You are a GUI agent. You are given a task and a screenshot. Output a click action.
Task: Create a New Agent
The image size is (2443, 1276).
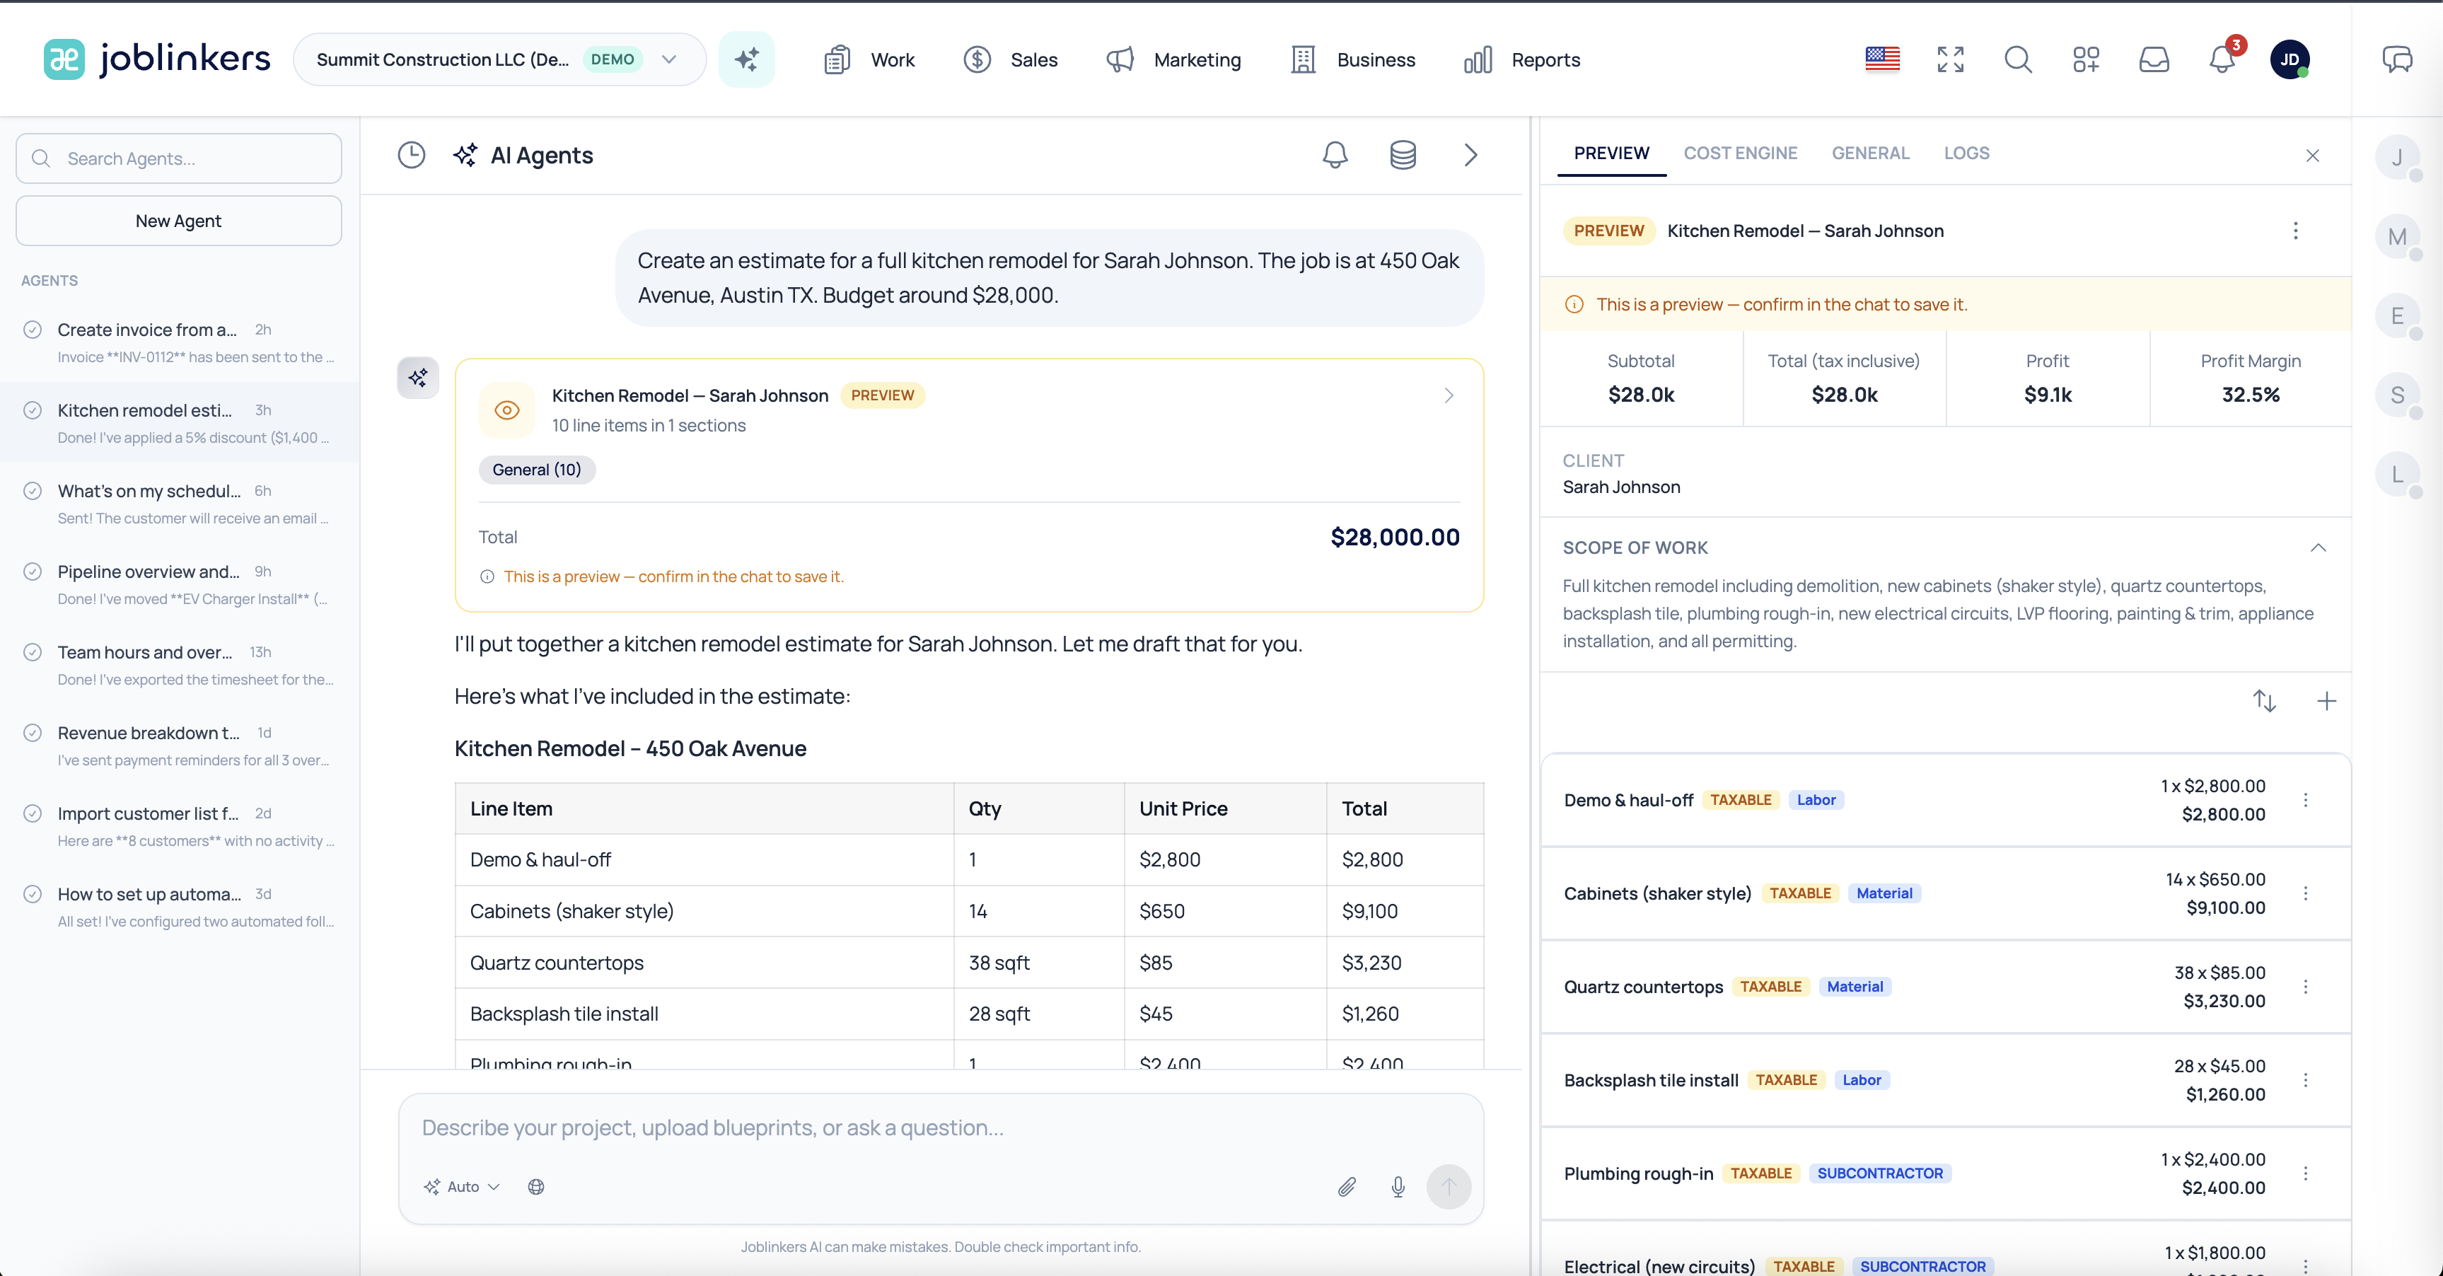[178, 220]
